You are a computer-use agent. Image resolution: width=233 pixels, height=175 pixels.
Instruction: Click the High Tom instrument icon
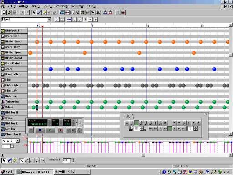tap(3, 96)
